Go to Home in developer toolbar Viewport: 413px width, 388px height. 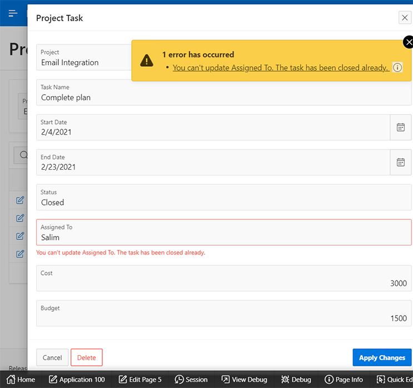pos(21,380)
